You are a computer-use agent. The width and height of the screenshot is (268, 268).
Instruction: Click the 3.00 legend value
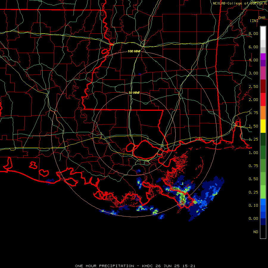pyautogui.click(x=253, y=73)
